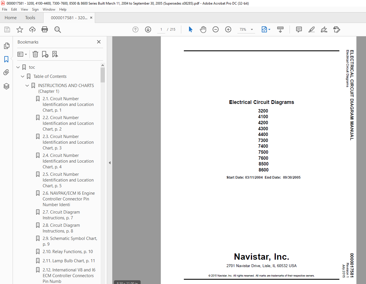Open the Window menu
Image resolution: width=366 pixels, height=284 pixels.
[49, 9]
